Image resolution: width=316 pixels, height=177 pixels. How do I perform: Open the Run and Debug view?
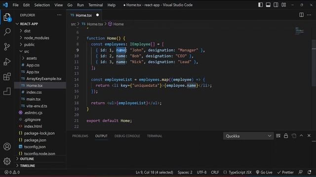7,61
